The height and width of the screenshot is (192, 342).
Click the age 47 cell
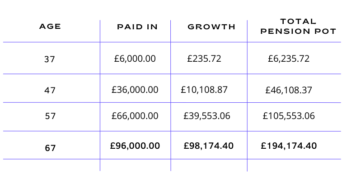(50, 90)
